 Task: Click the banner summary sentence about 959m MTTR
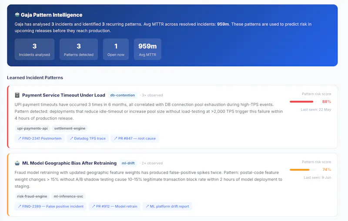[x=163, y=27]
